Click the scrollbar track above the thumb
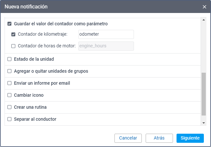 click(204, 45)
